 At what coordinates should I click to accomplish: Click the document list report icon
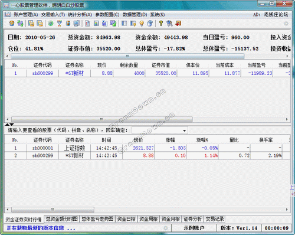point(87,24)
